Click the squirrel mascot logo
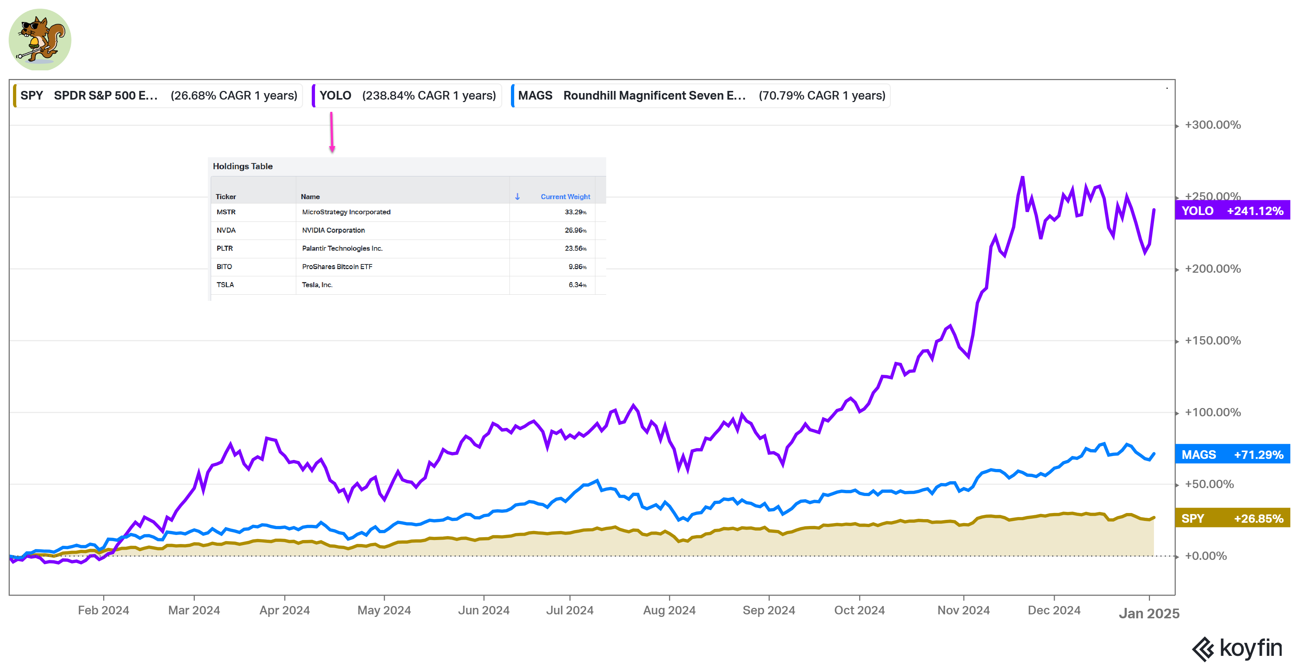Image resolution: width=1299 pixels, height=671 pixels. pos(40,39)
